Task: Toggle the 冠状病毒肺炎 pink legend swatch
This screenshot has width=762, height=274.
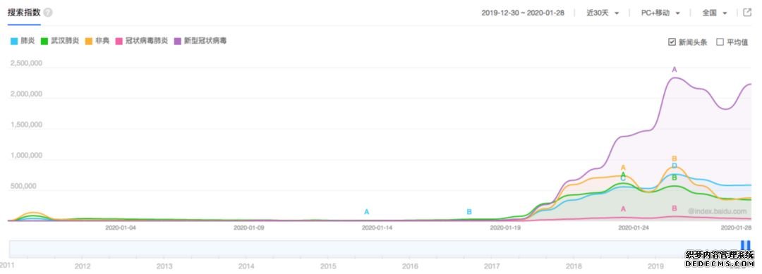Action: pos(119,42)
